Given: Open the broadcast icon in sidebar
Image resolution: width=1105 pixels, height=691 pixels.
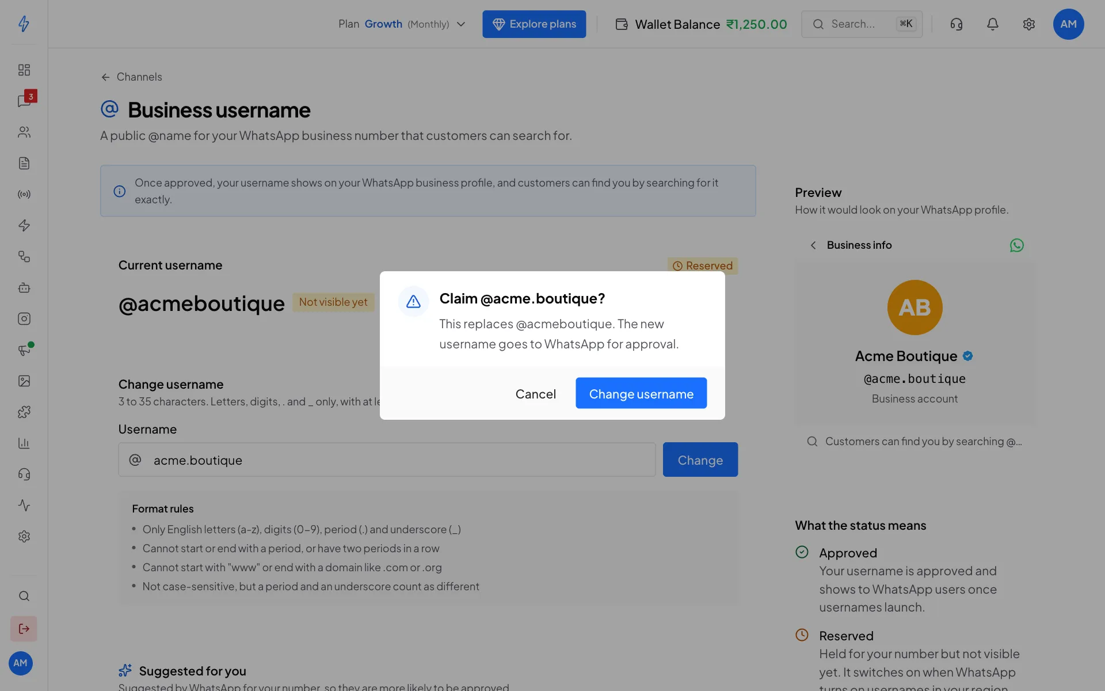Looking at the screenshot, I should pos(24,194).
